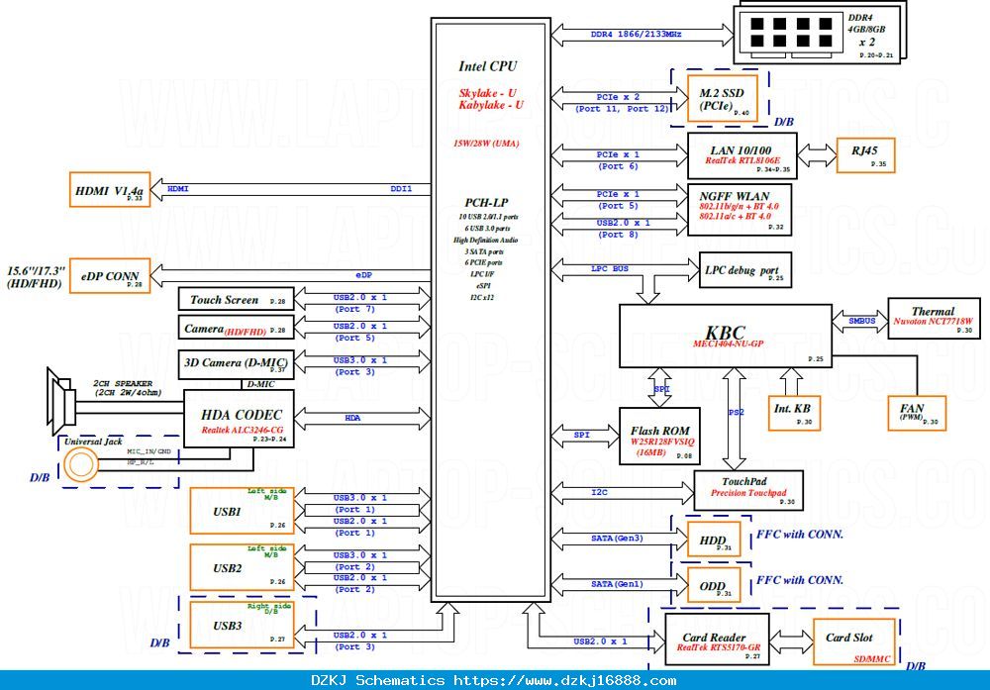This screenshot has height=690, width=990.
Task: Click the HDMI V1.4a block
Action: click(110, 189)
